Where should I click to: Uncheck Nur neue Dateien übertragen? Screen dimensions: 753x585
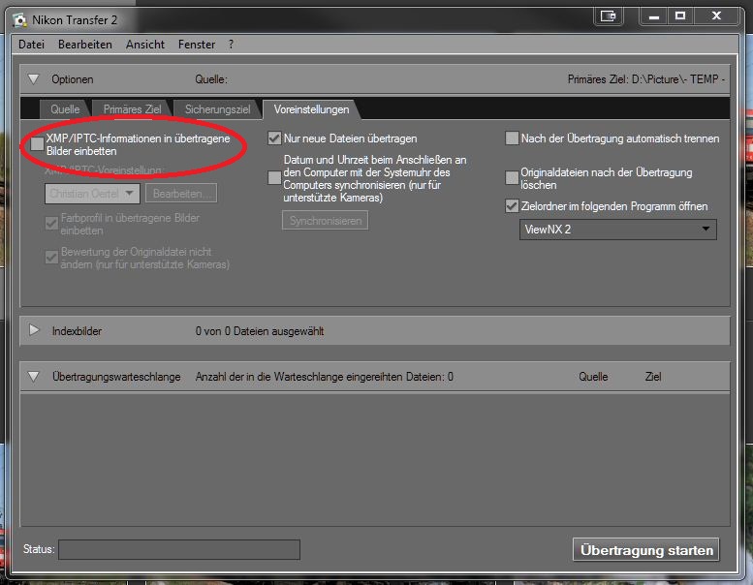pos(274,139)
